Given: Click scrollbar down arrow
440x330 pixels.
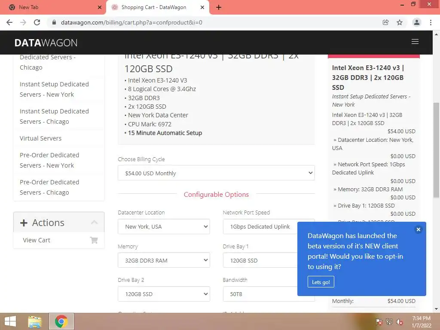Looking at the screenshot, I should pos(437,309).
